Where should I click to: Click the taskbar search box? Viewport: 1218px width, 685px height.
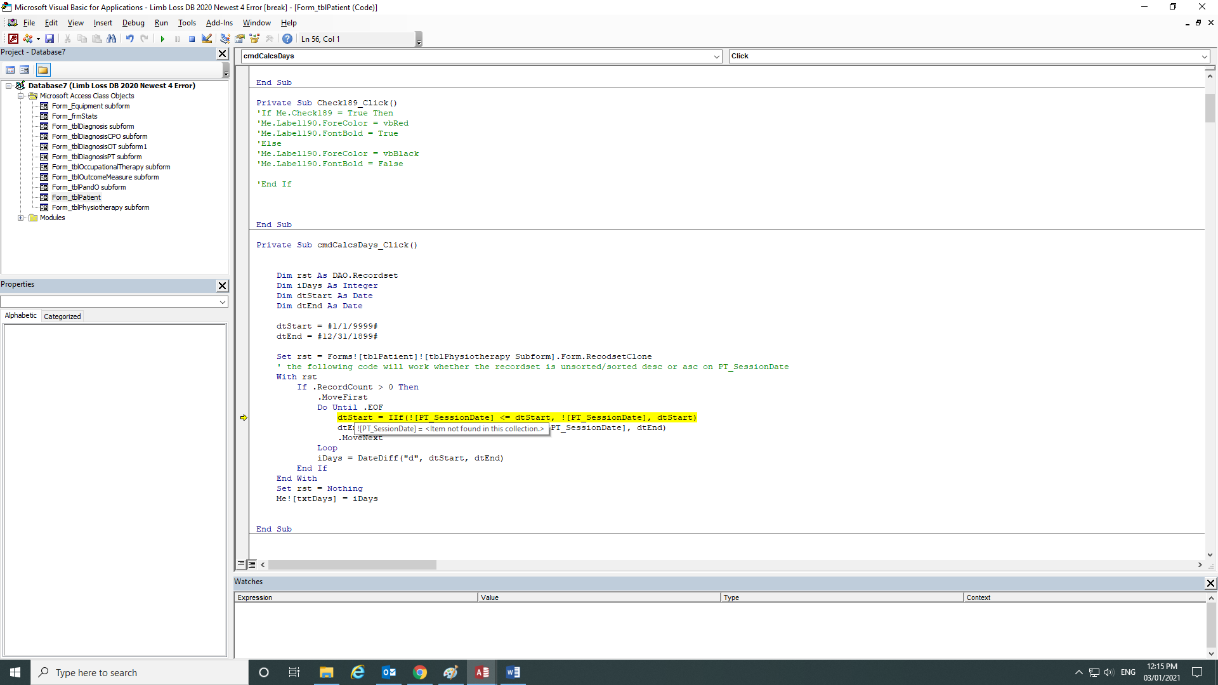[140, 672]
